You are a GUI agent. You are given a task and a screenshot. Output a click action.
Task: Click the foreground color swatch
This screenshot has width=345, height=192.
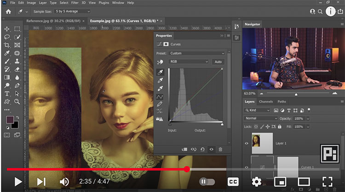point(9,120)
